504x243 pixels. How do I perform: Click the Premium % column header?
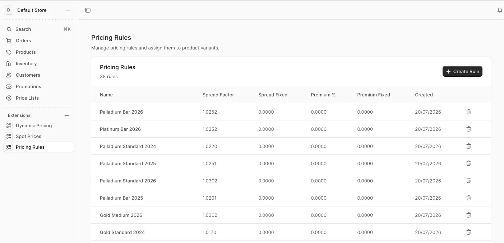pos(323,95)
